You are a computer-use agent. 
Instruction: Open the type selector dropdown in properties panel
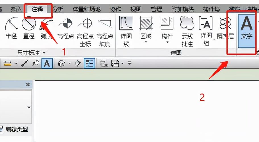point(29,108)
